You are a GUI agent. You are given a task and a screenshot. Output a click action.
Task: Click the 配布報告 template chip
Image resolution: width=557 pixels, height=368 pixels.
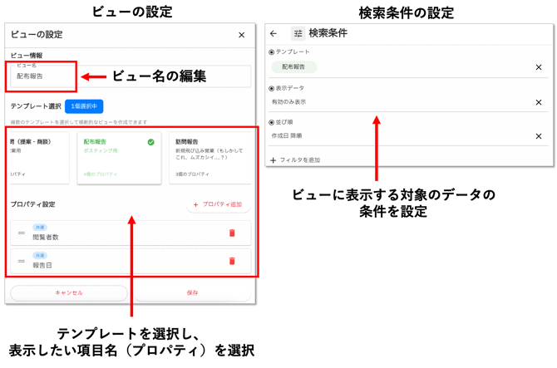tap(293, 66)
